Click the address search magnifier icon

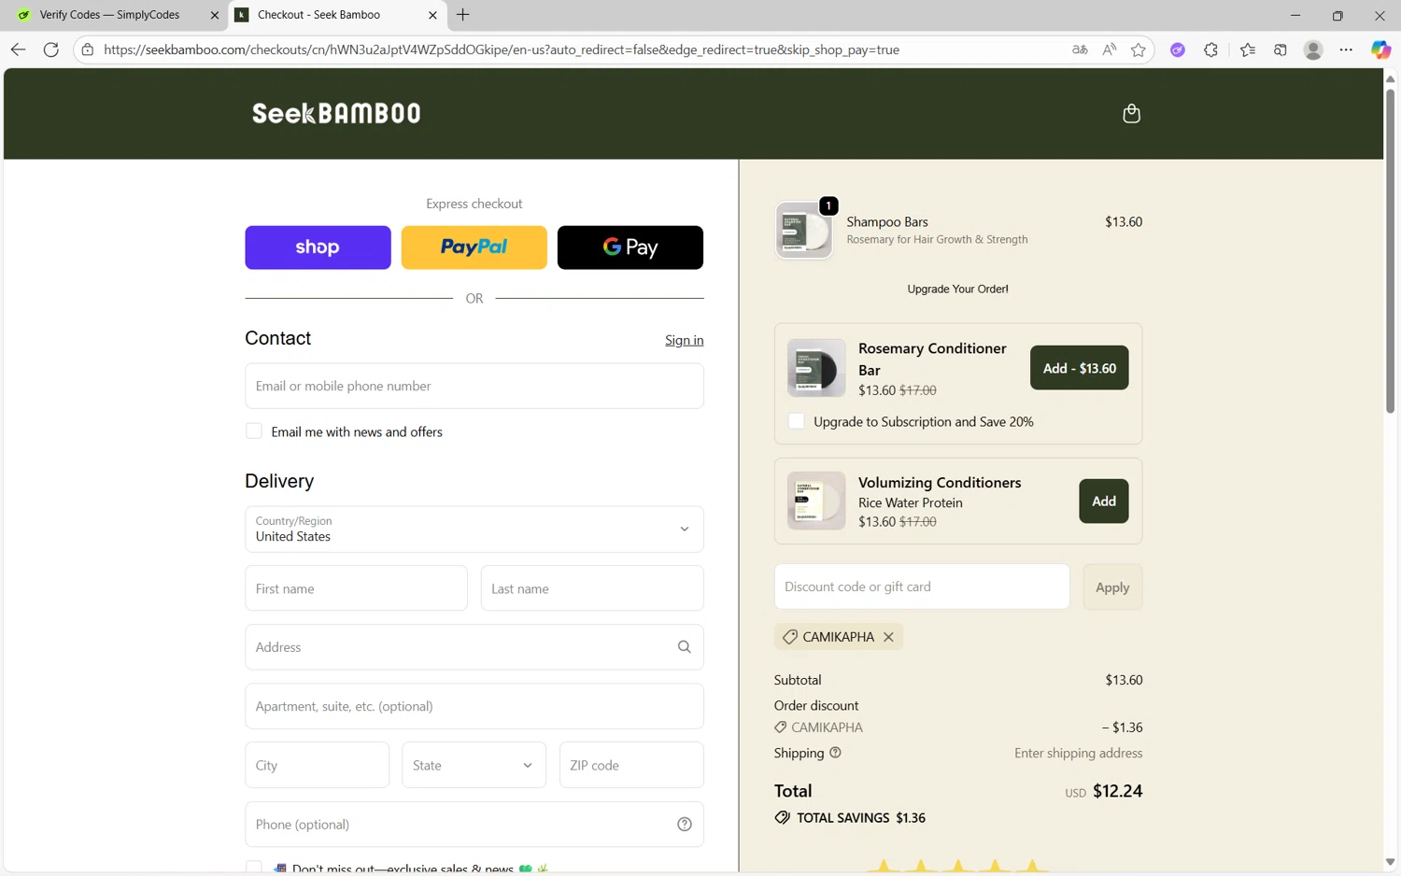(684, 647)
